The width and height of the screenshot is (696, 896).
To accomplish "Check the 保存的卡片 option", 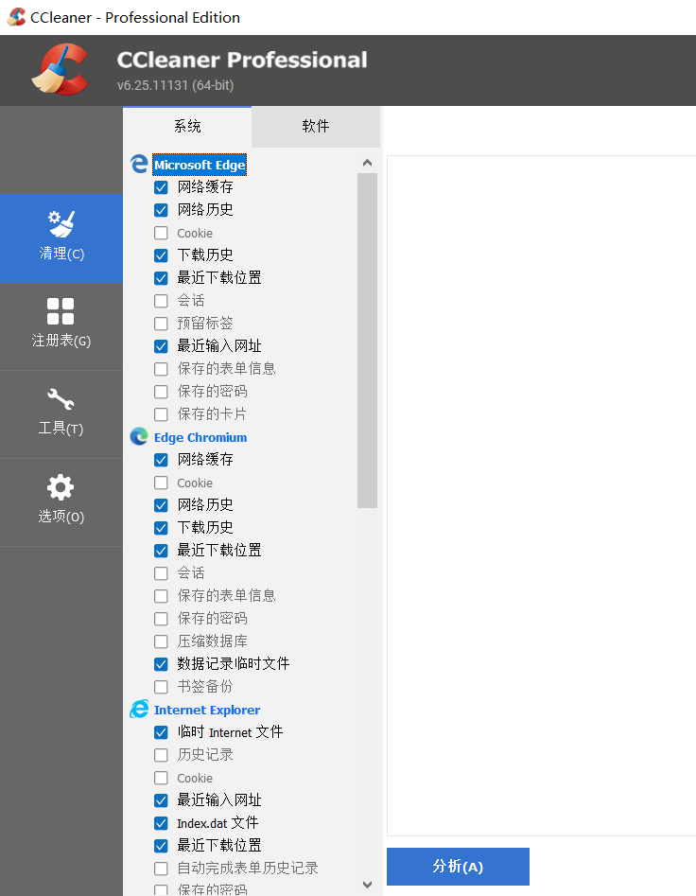I will pyautogui.click(x=161, y=414).
